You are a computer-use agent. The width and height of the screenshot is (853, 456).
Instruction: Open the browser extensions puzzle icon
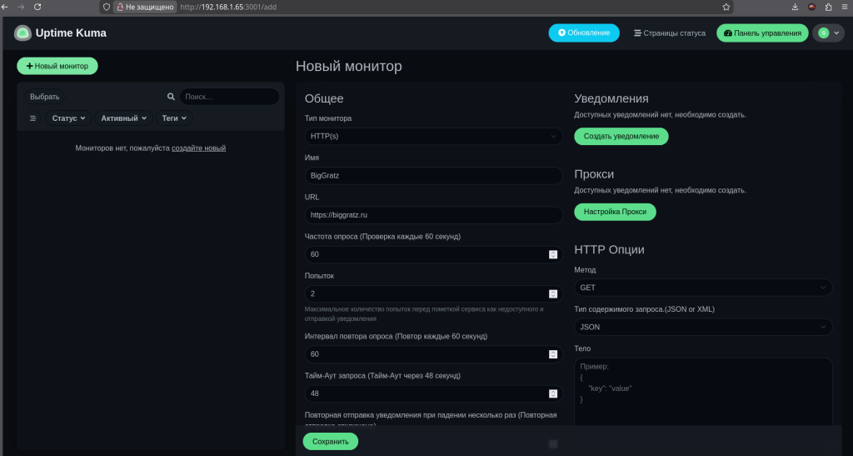826,7
